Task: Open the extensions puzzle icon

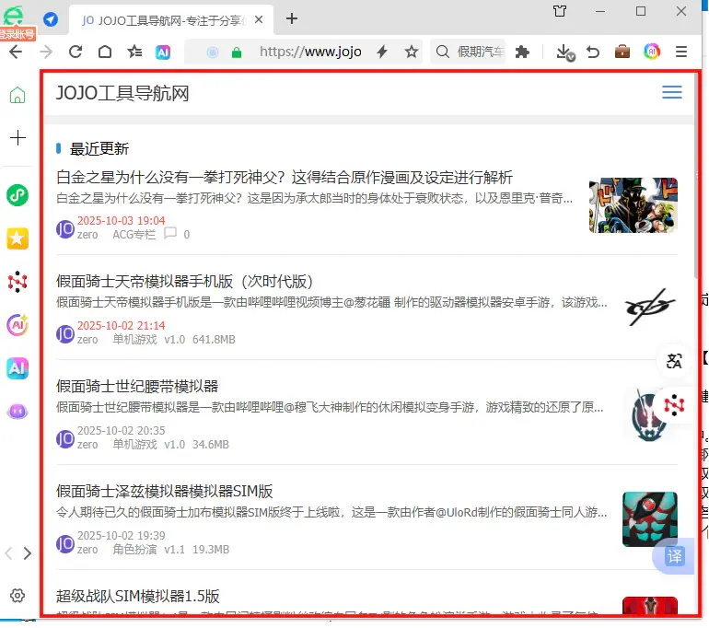Action: pos(522,52)
